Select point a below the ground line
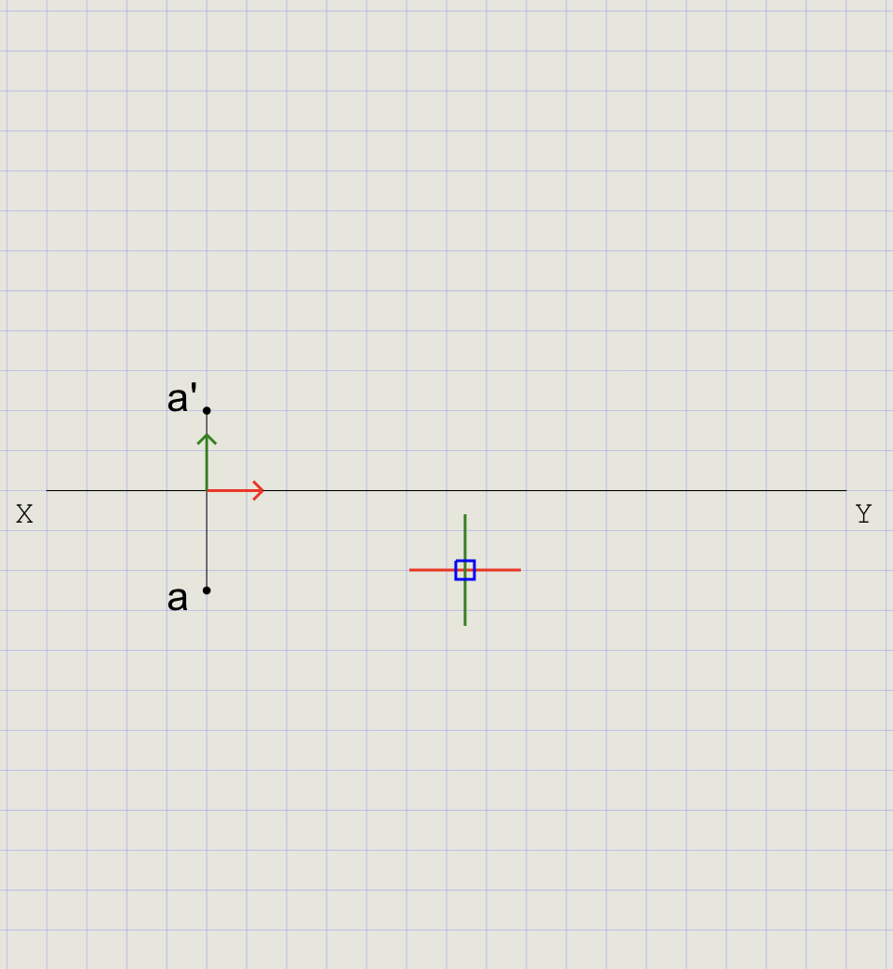The width and height of the screenshot is (893, 969). click(x=207, y=590)
